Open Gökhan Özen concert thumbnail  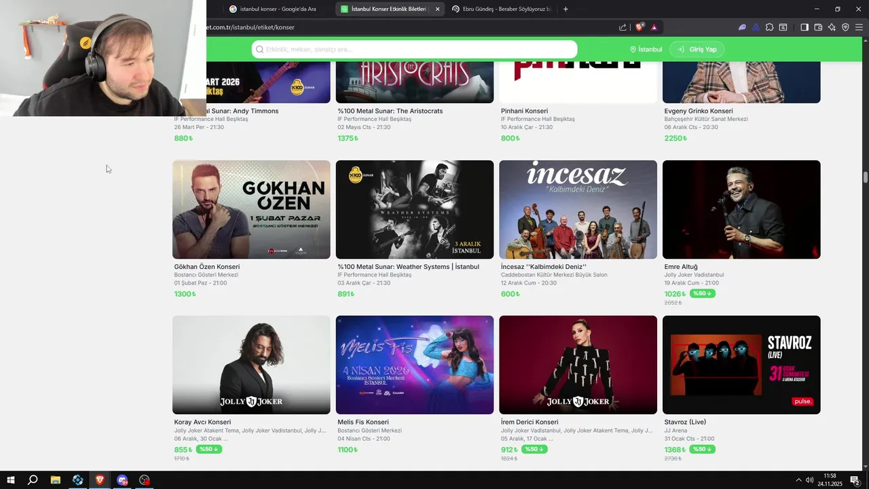pyautogui.click(x=251, y=209)
